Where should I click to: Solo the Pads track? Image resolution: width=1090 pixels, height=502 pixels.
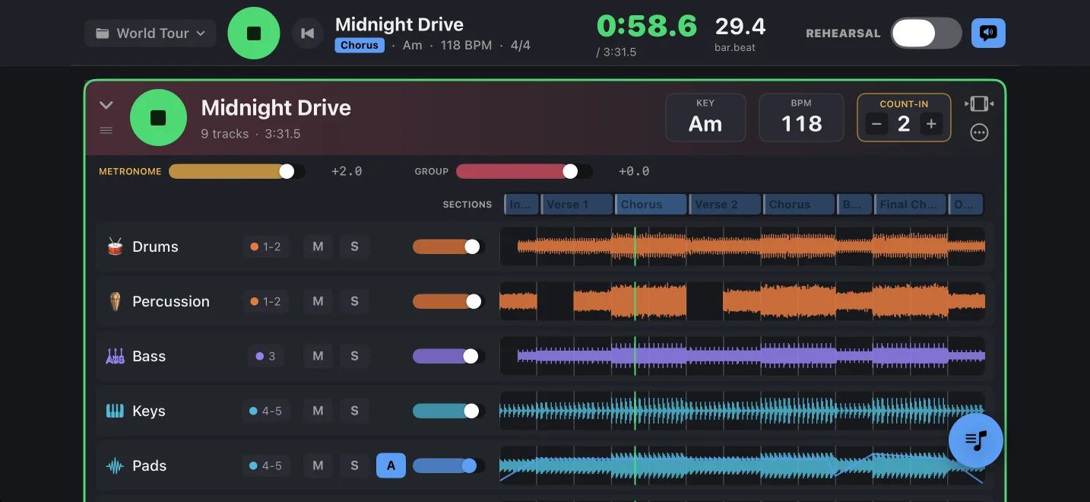coord(354,465)
